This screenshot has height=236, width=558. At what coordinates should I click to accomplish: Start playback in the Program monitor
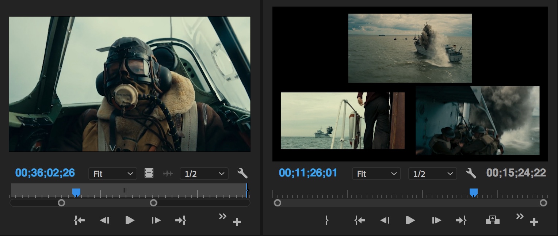point(410,220)
